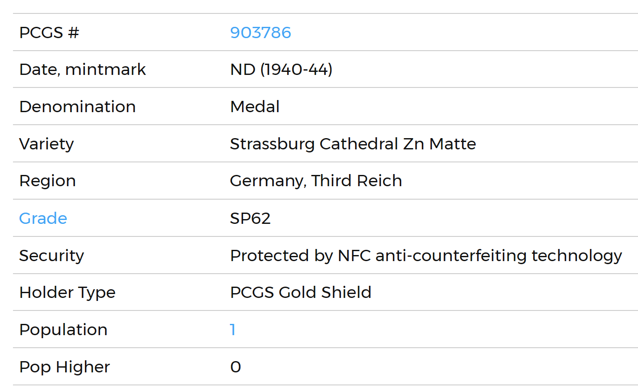Viewport: 638px width, 391px height.
Task: Open the Population count link showing 1
Action: (233, 330)
